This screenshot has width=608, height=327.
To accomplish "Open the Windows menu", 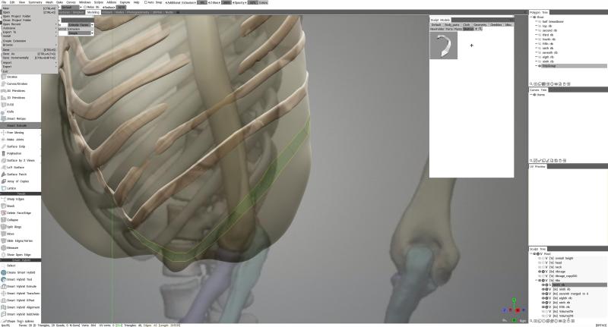I will [84, 2].
